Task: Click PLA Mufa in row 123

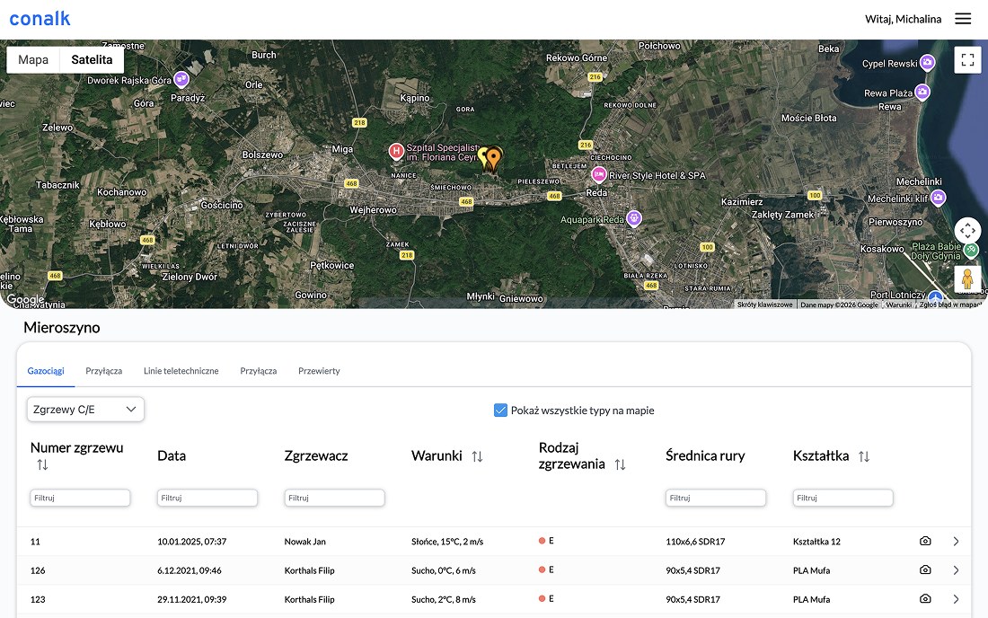Action: tap(812, 600)
